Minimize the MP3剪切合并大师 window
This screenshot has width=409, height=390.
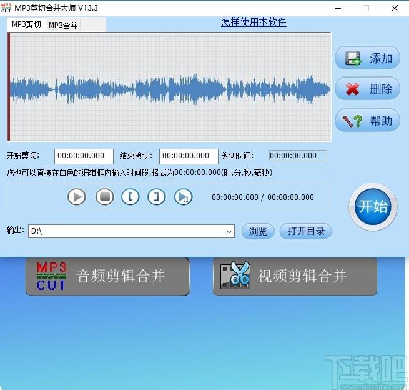click(338, 8)
